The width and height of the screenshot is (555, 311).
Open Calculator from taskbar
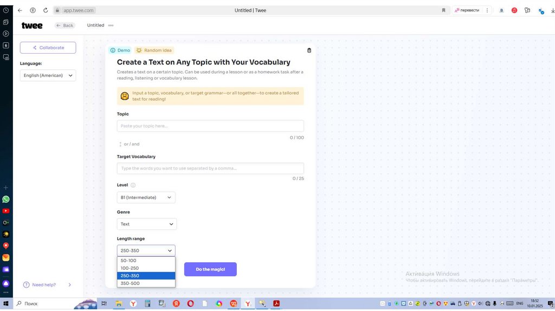pos(147,303)
